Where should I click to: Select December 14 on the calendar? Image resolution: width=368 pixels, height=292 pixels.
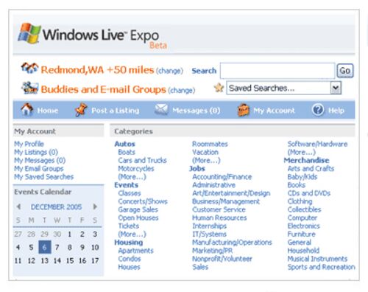click(57, 260)
